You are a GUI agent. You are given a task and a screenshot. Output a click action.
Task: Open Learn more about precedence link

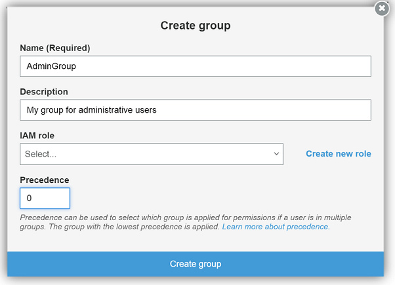276,227
